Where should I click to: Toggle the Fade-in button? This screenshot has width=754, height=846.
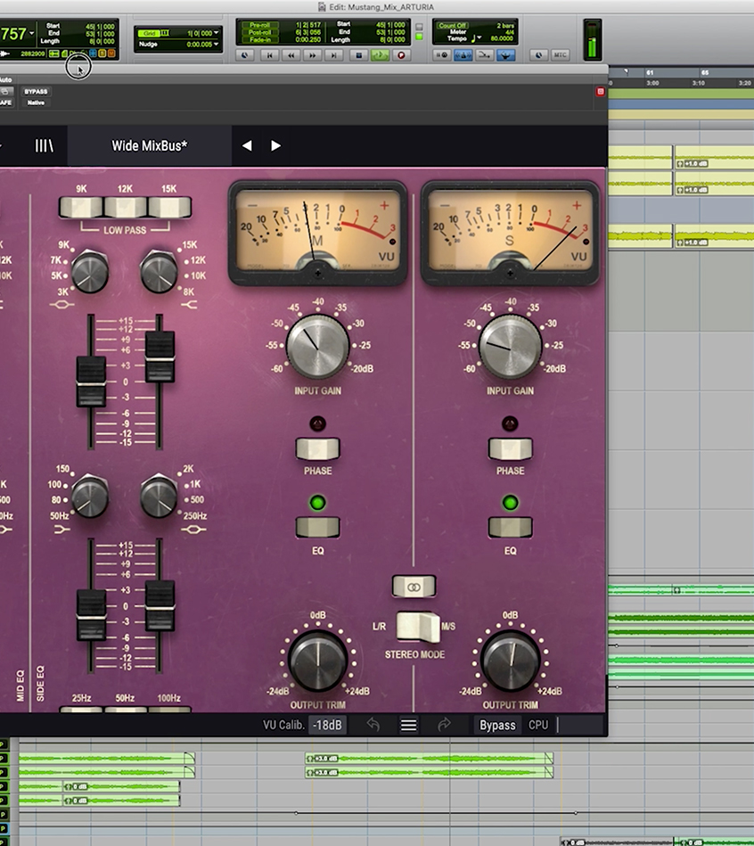click(259, 39)
